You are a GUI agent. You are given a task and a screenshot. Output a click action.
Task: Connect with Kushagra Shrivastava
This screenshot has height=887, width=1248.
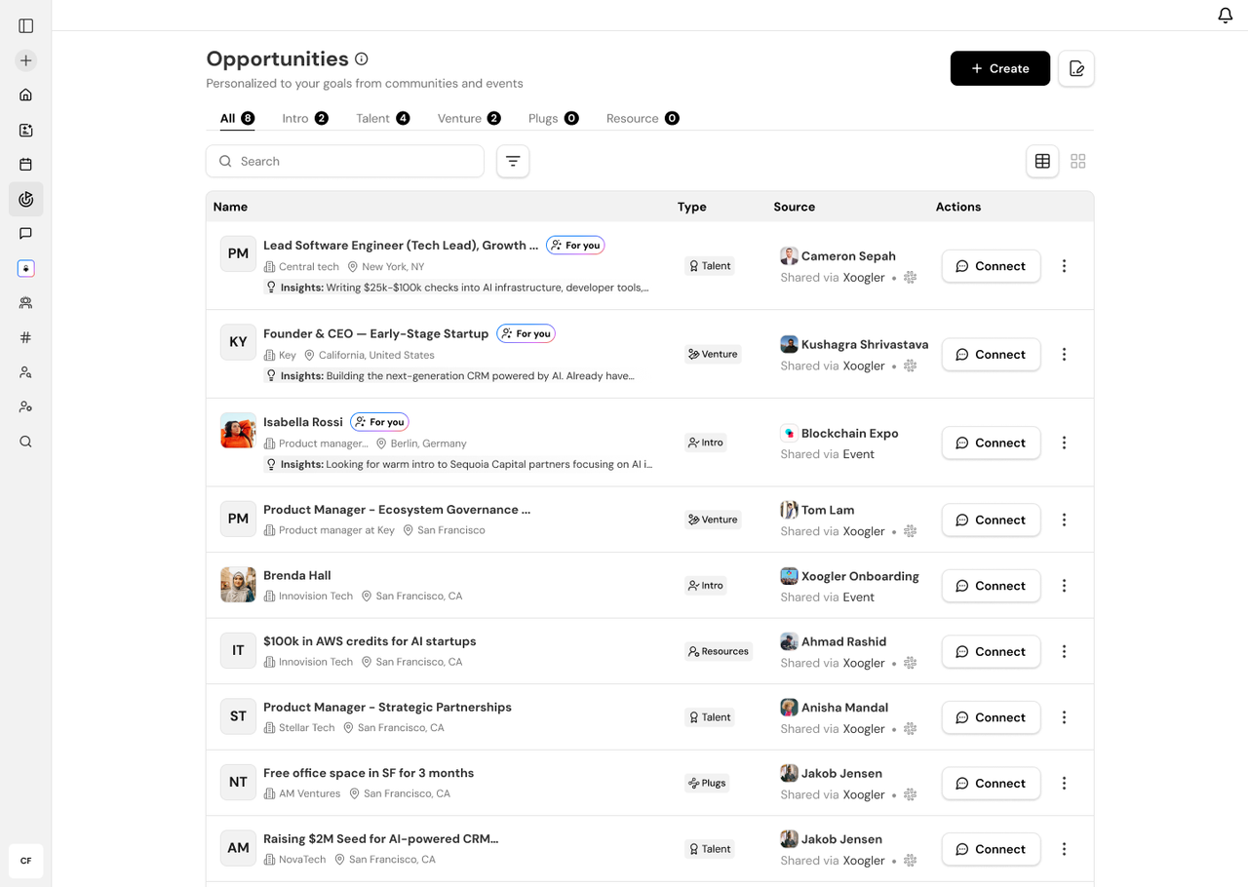click(x=991, y=355)
